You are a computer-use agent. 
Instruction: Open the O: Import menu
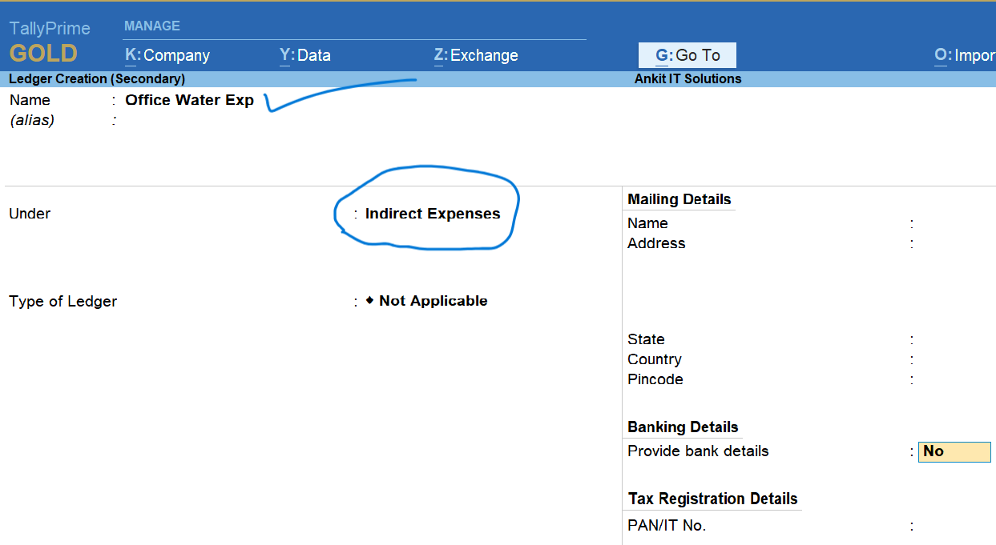tap(964, 55)
